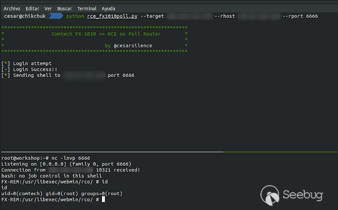Click the blue home directory prompt arrow
Viewport: 338px width, 210px height.
[56, 16]
